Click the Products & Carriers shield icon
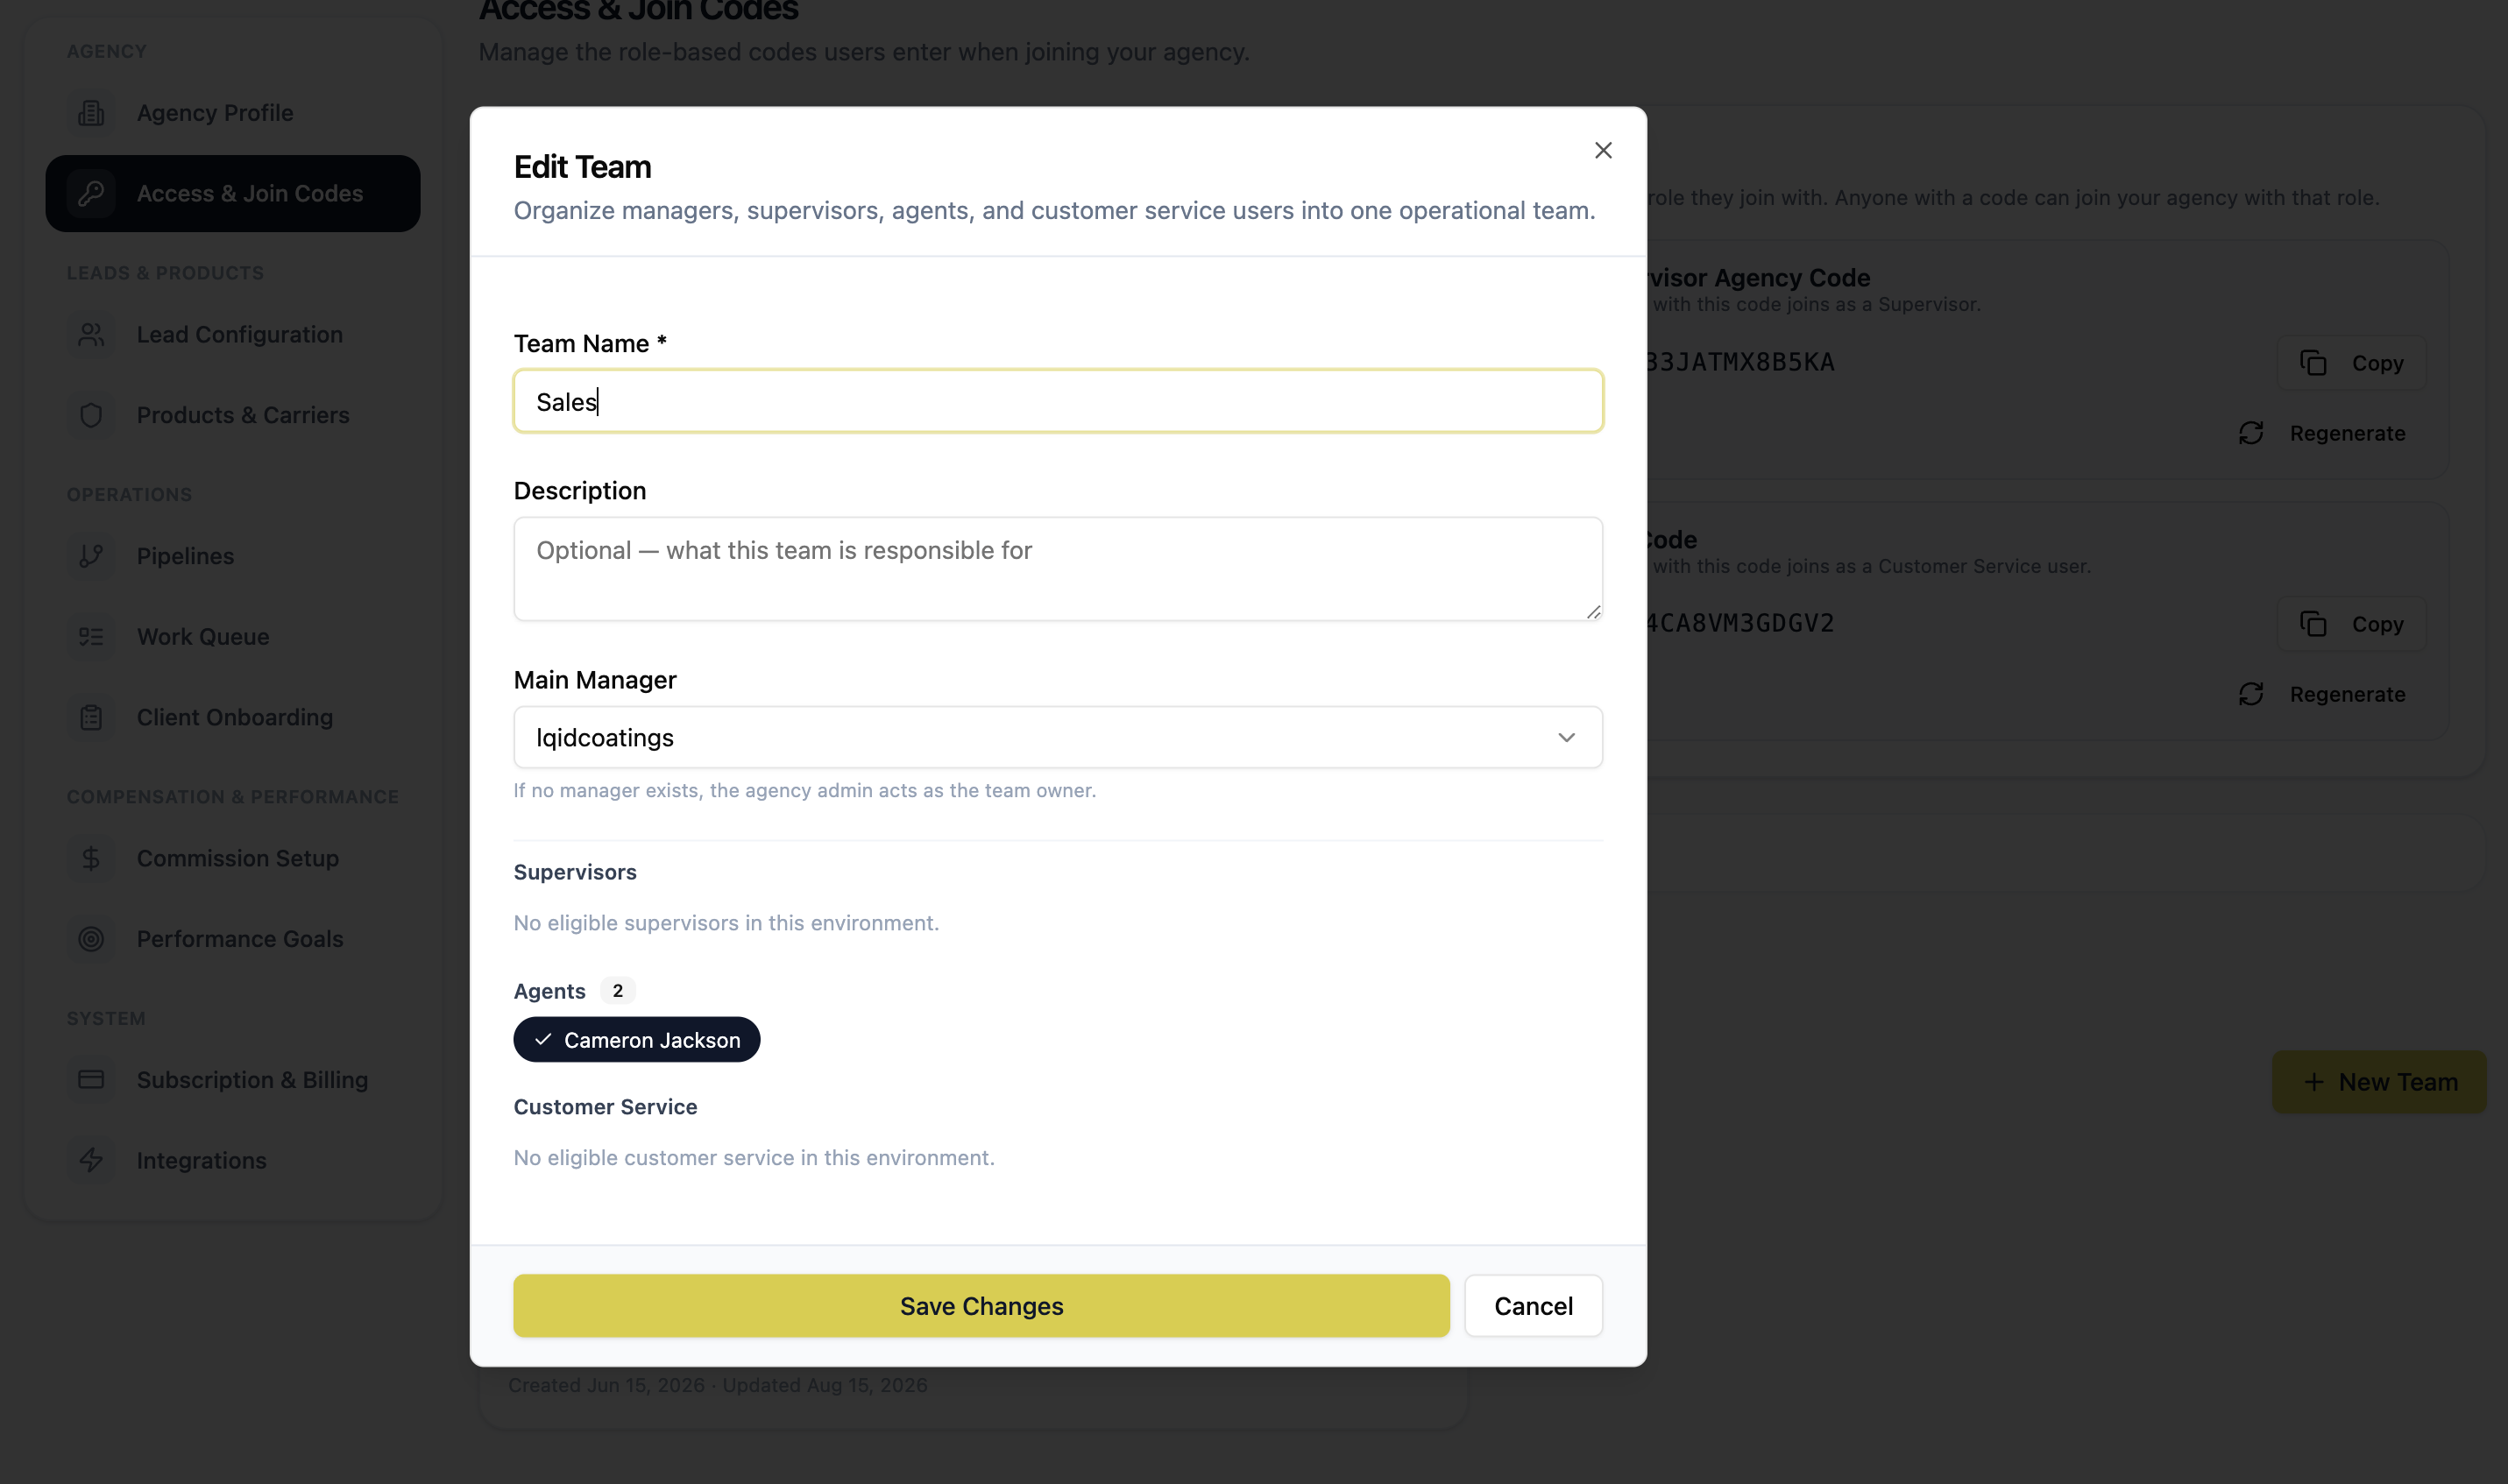2508x1484 pixels. point(91,415)
